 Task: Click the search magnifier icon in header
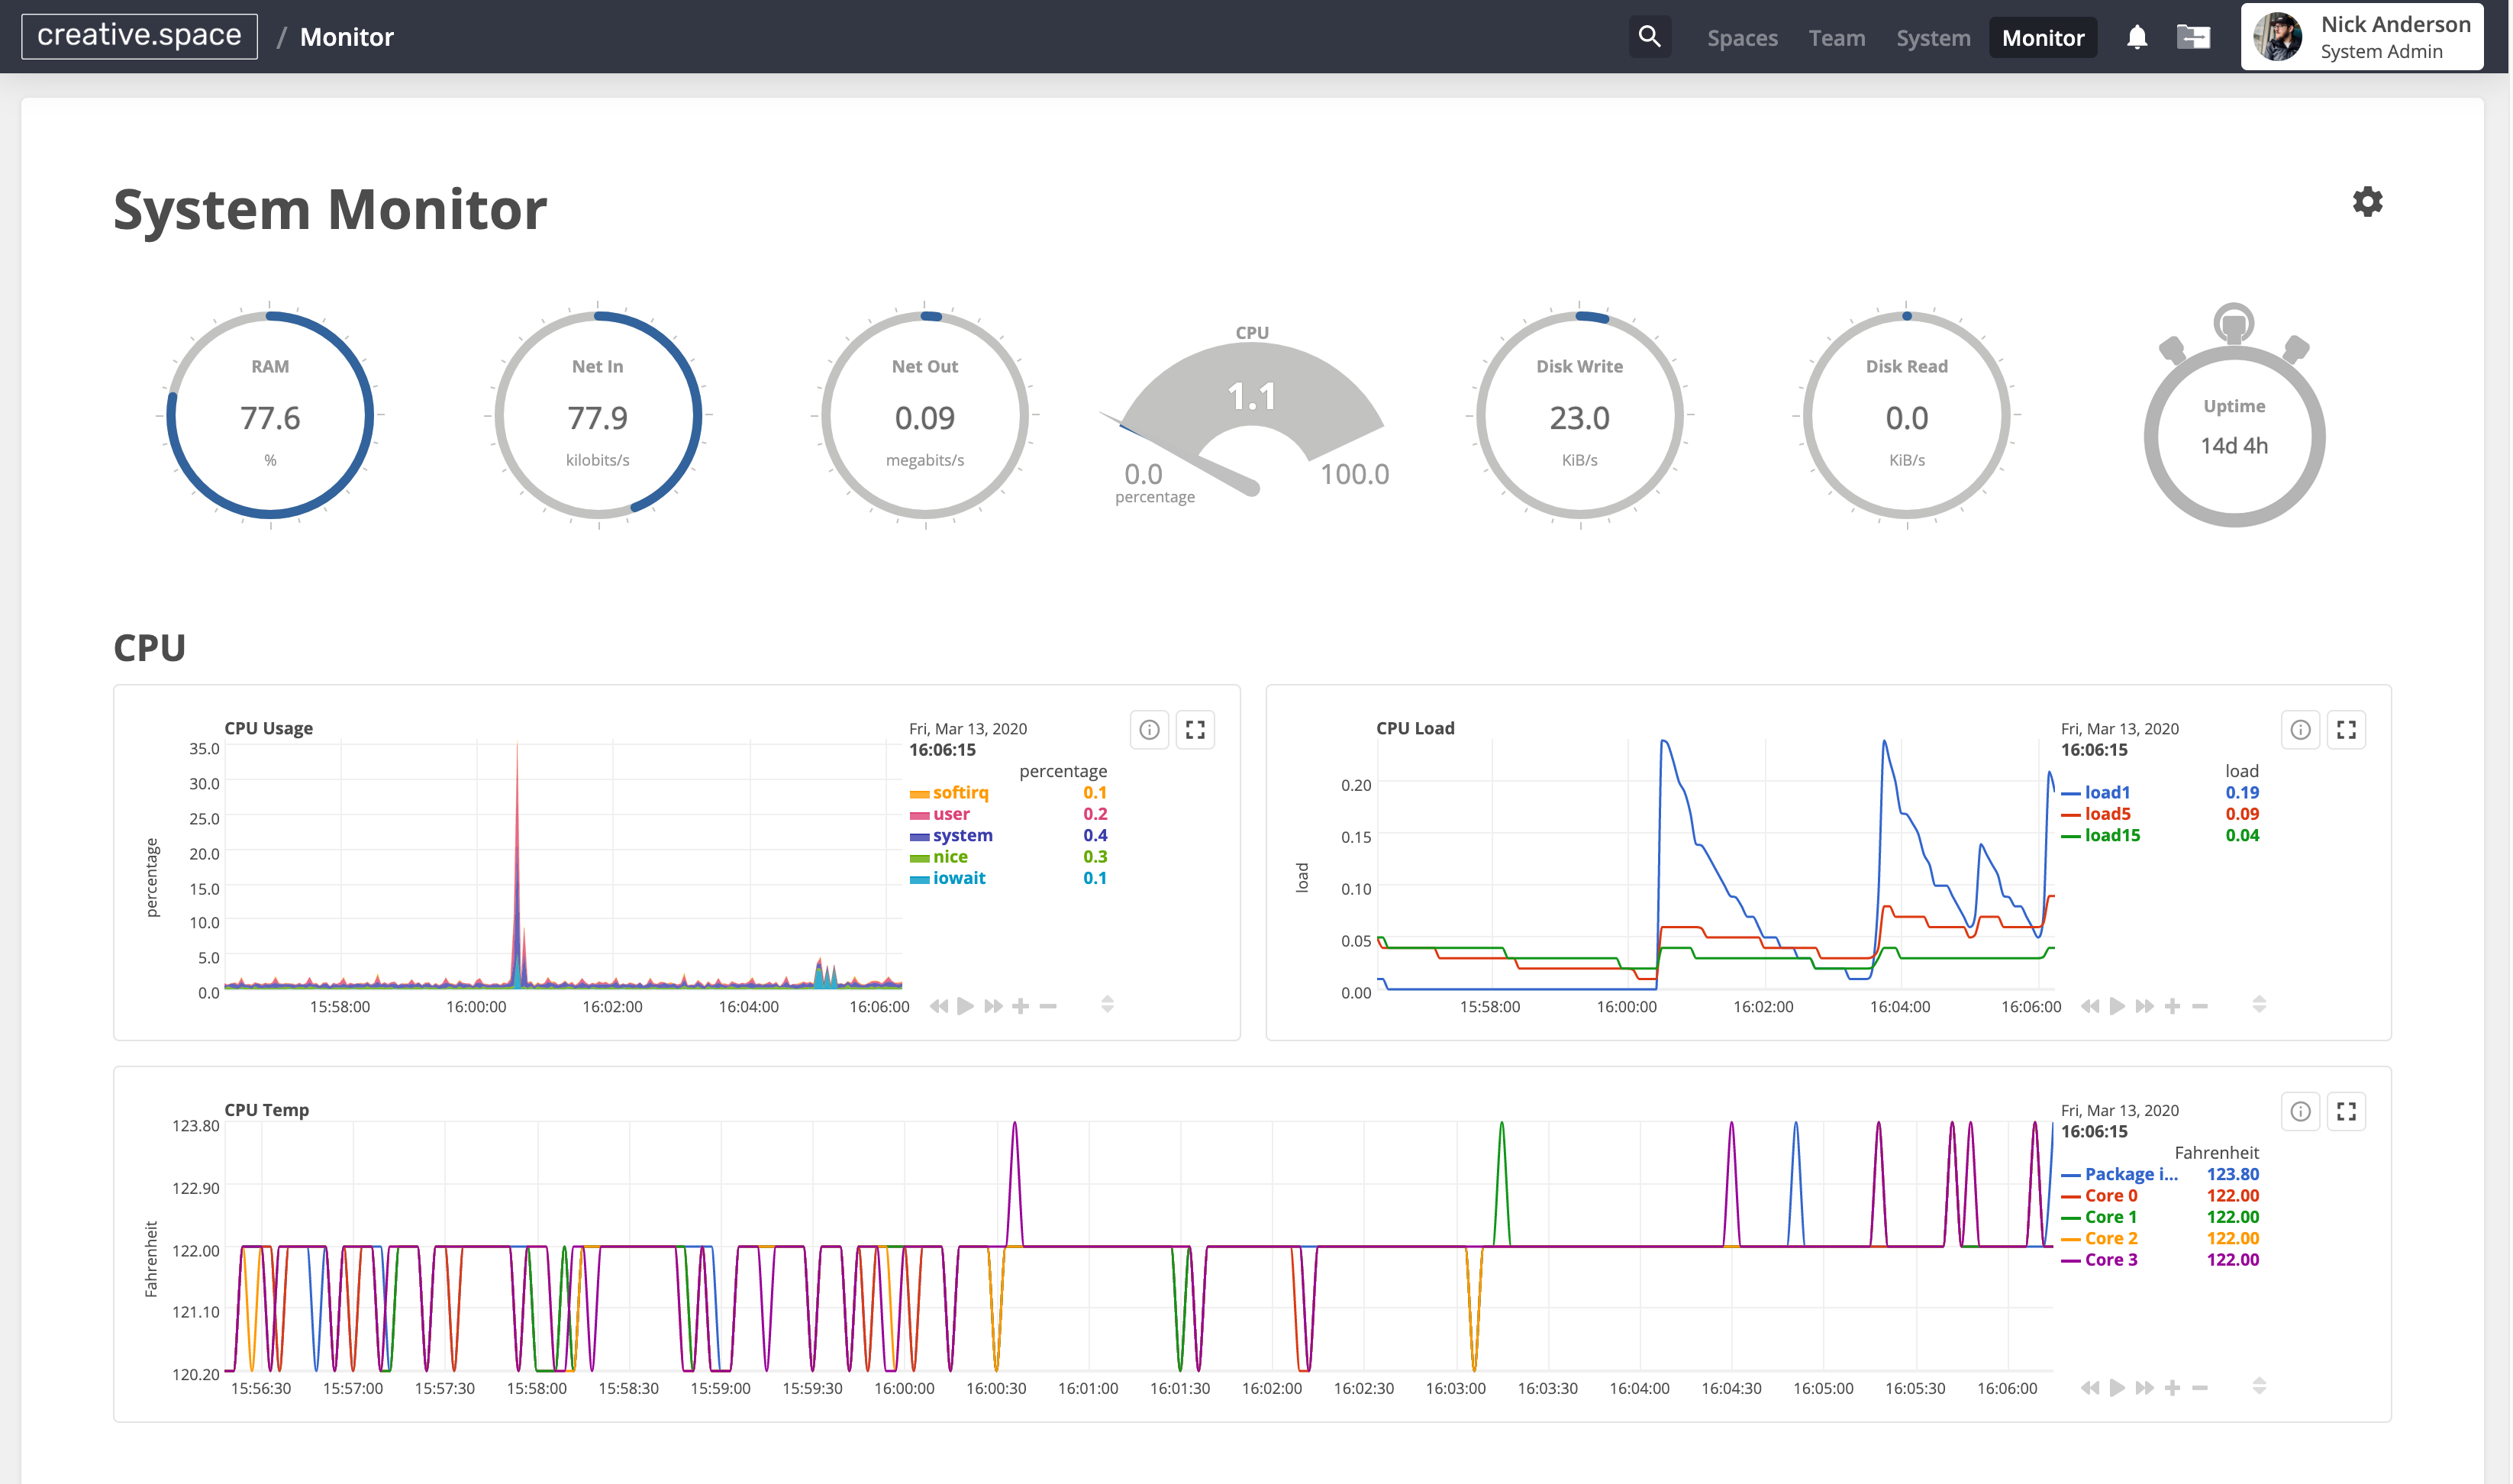click(1649, 37)
